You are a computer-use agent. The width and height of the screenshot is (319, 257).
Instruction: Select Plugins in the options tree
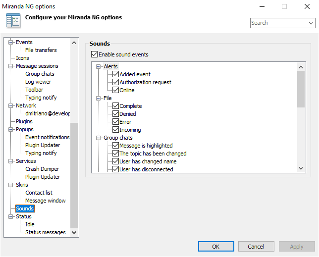tap(24, 121)
